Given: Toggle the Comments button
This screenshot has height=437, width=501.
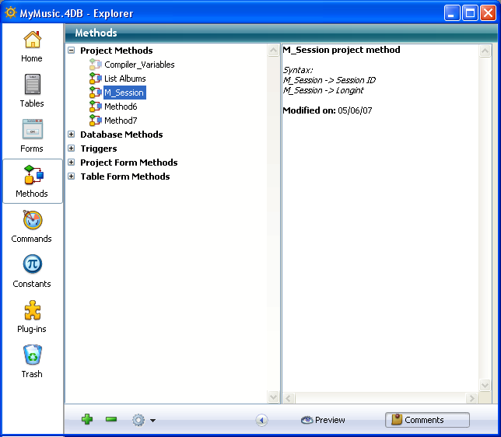Looking at the screenshot, I should (x=427, y=420).
